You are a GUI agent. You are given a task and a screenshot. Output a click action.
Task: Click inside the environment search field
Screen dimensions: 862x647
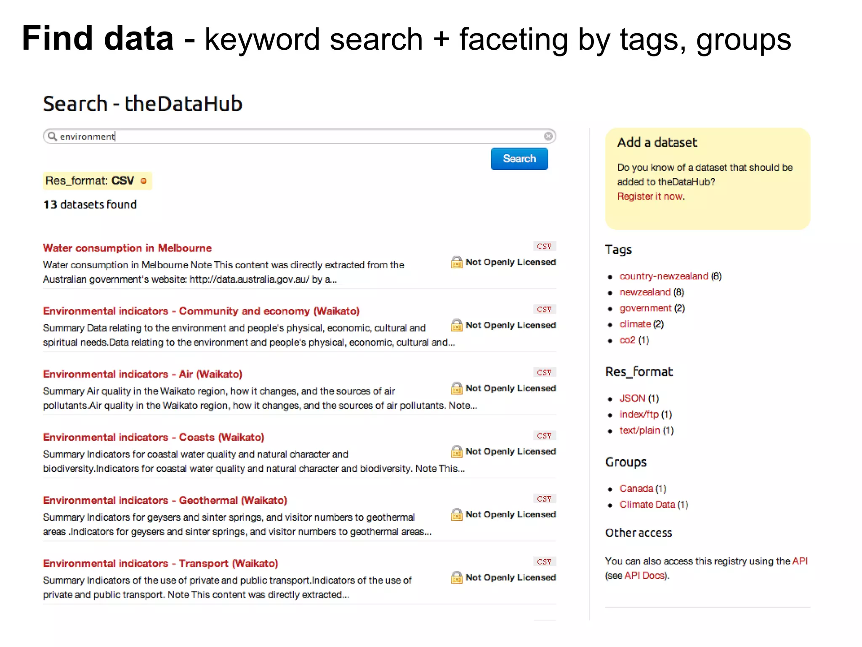295,136
